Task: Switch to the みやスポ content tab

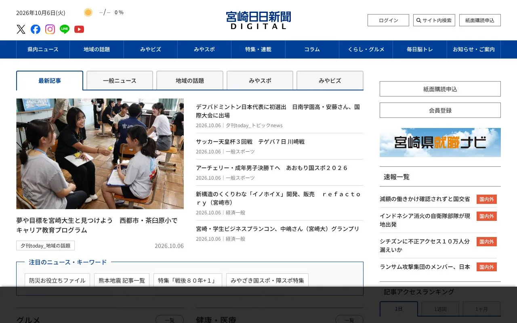Action: click(260, 81)
